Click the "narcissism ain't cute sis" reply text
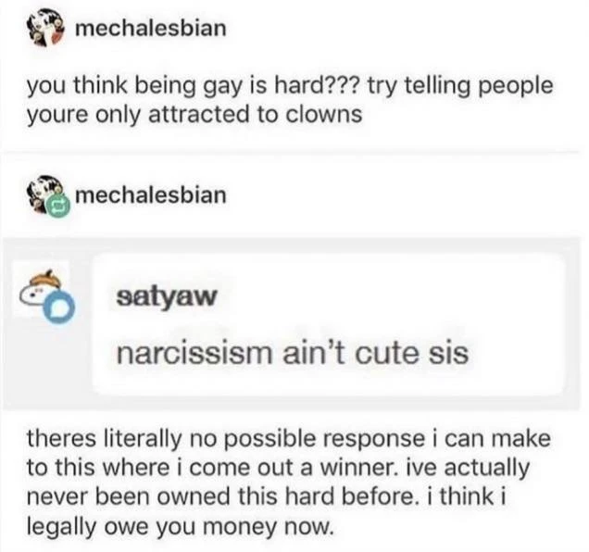This screenshot has width=589, height=552. click(x=293, y=354)
